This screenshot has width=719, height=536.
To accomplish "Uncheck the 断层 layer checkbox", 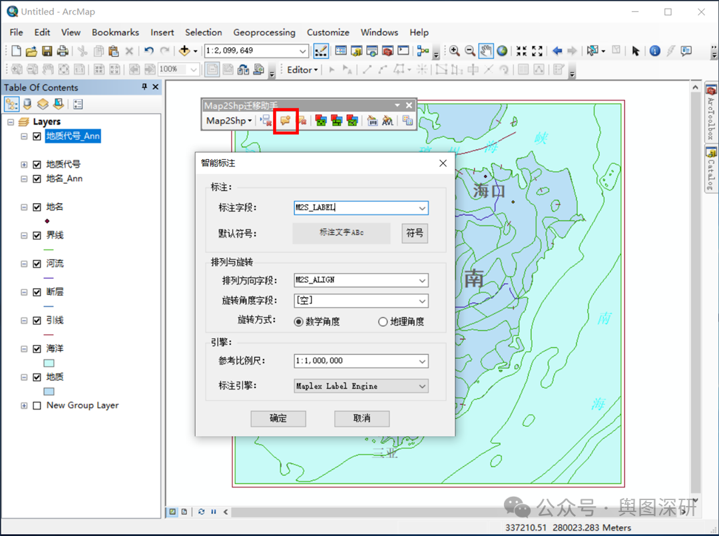I will (37, 292).
